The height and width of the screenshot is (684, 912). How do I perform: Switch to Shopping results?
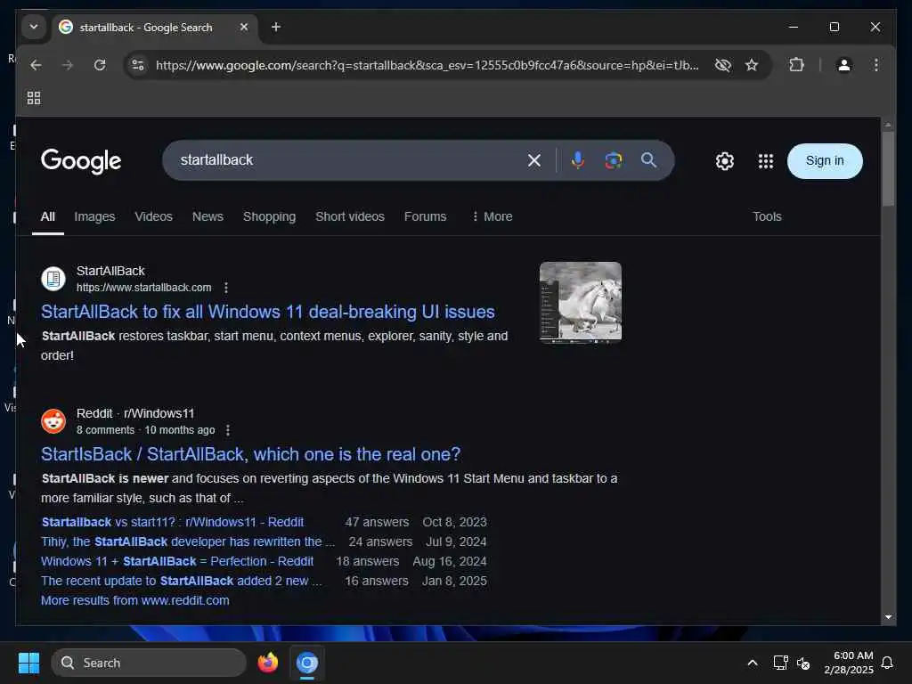(x=269, y=216)
